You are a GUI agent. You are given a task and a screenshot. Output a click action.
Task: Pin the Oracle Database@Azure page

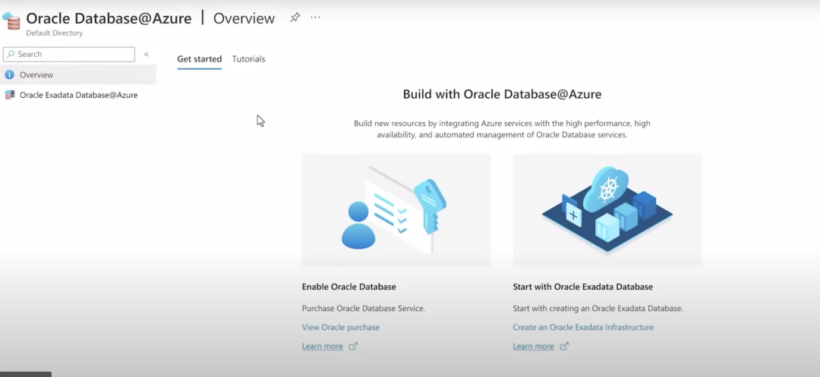click(295, 17)
